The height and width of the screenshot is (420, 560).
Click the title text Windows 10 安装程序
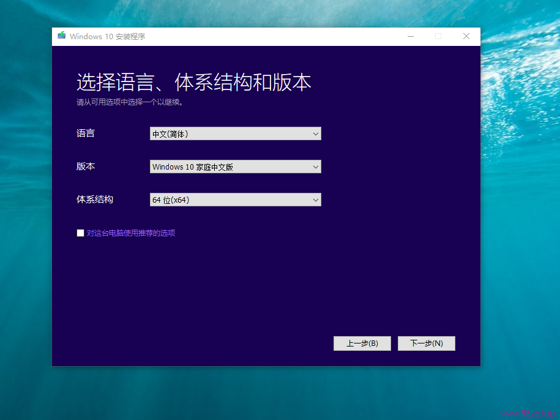pos(108,37)
